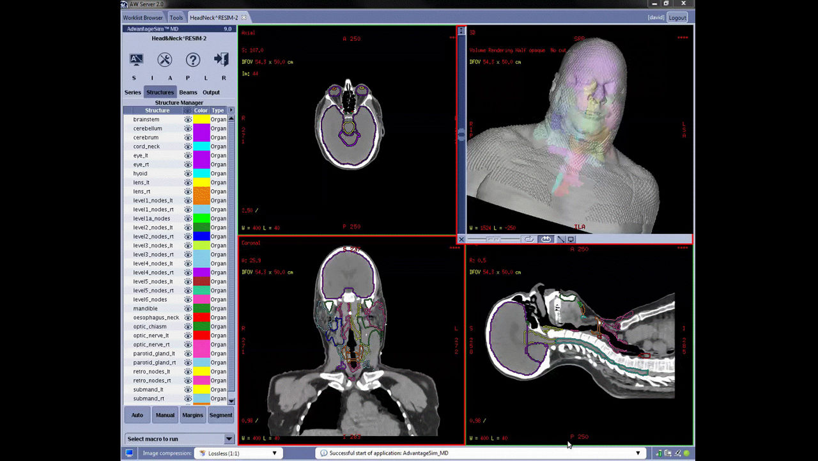This screenshot has width=818, height=461.
Task: Select the rotate loop icon in 3D toolbar
Action: click(529, 239)
